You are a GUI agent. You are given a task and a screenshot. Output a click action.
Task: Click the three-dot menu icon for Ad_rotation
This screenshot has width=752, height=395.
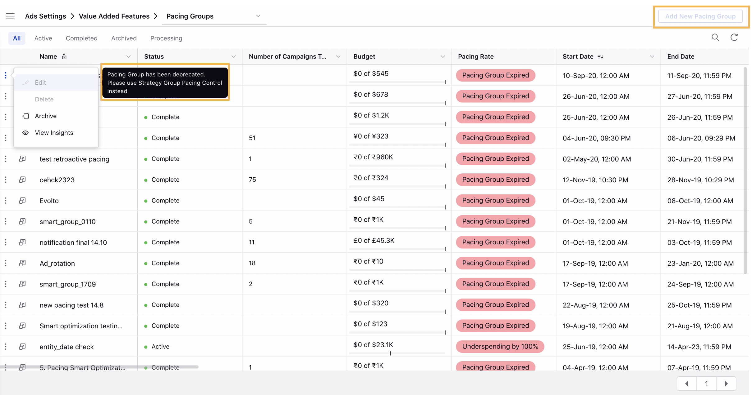pyautogui.click(x=6, y=263)
